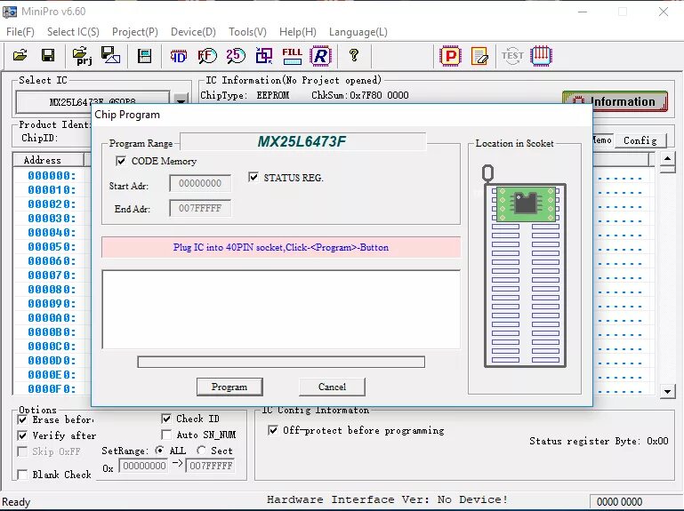Program chip with the P chip icon
This screenshot has height=511, width=684.
[451, 56]
